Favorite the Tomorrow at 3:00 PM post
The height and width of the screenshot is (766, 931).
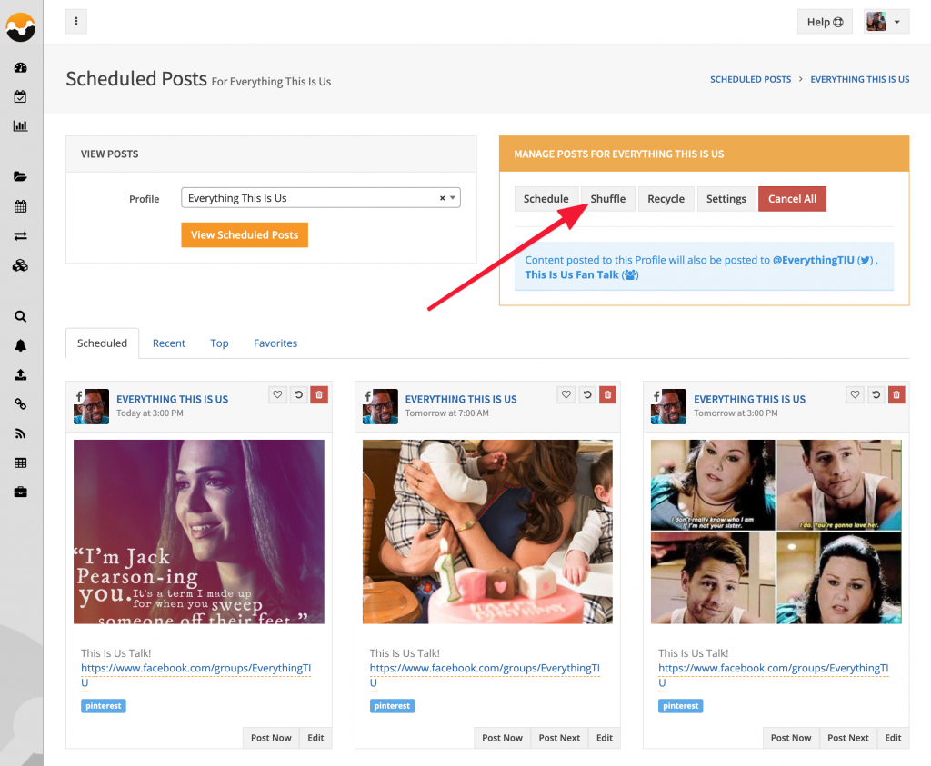[855, 394]
